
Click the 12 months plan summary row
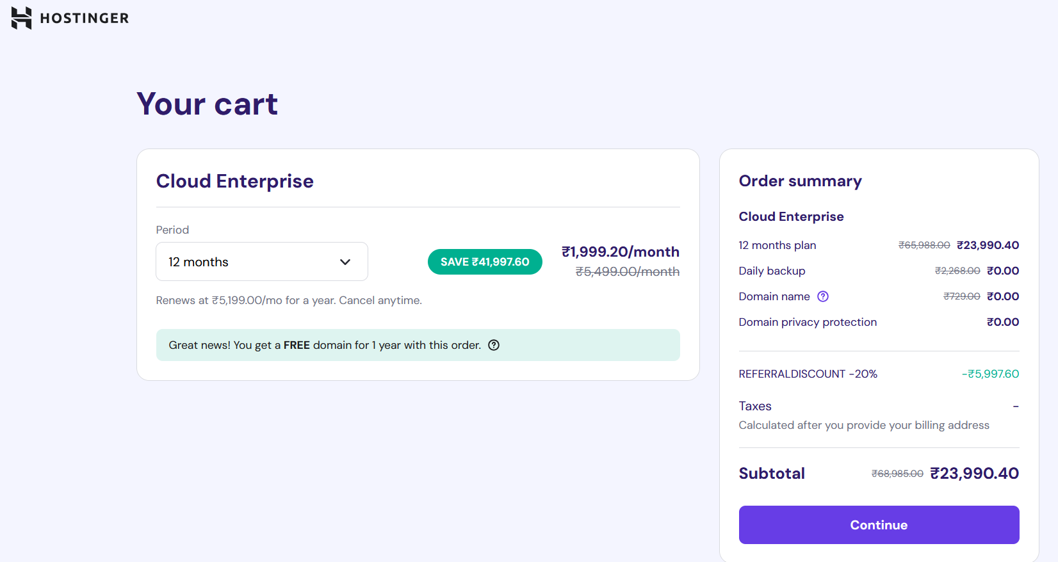[879, 245]
